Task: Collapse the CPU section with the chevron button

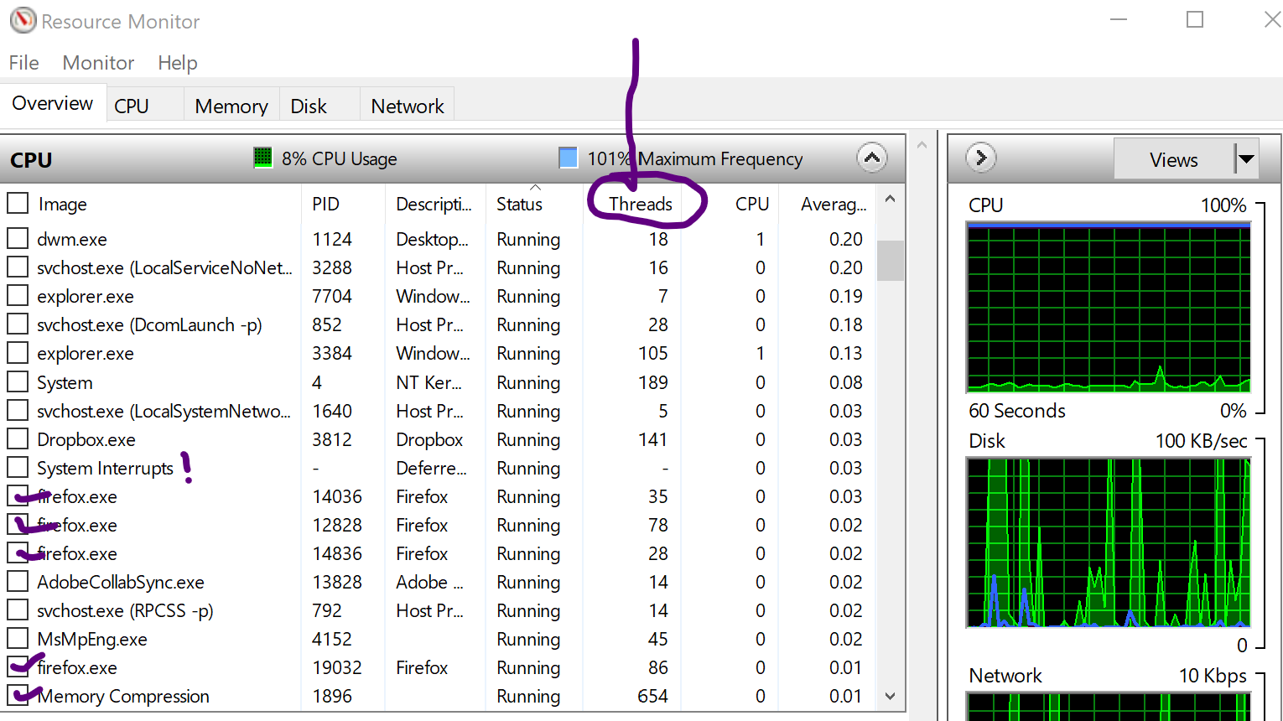Action: coord(872,158)
